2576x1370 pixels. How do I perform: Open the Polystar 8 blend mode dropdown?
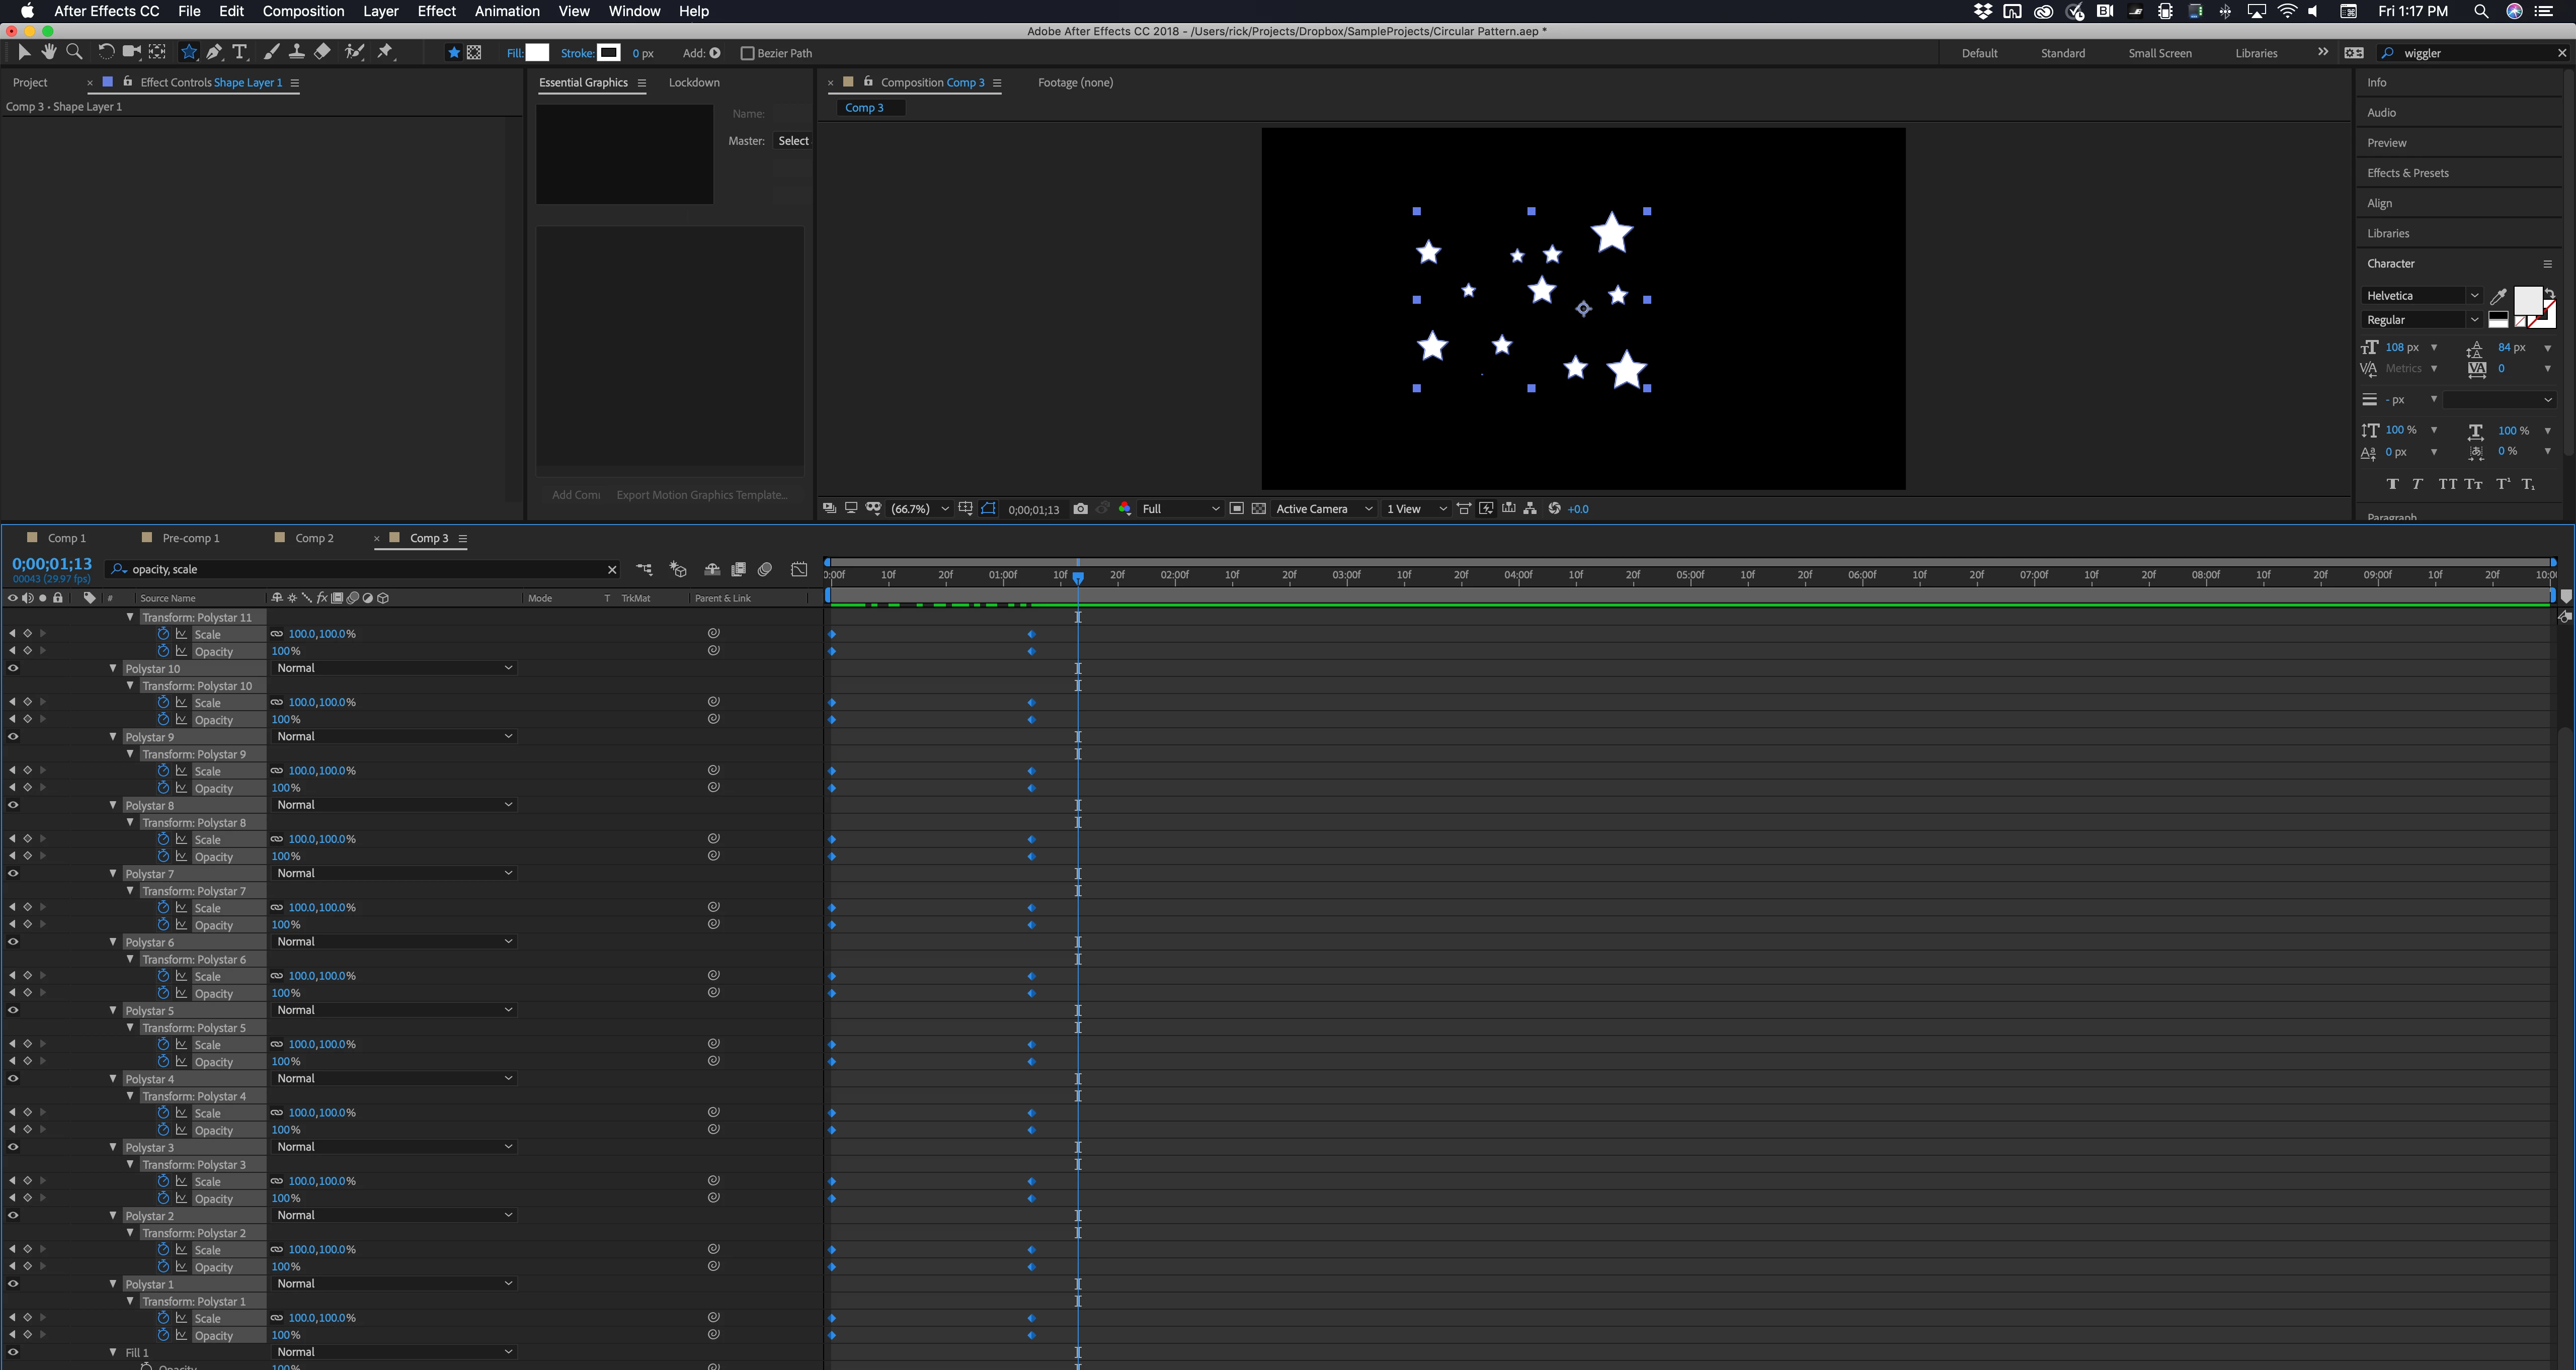pos(394,805)
